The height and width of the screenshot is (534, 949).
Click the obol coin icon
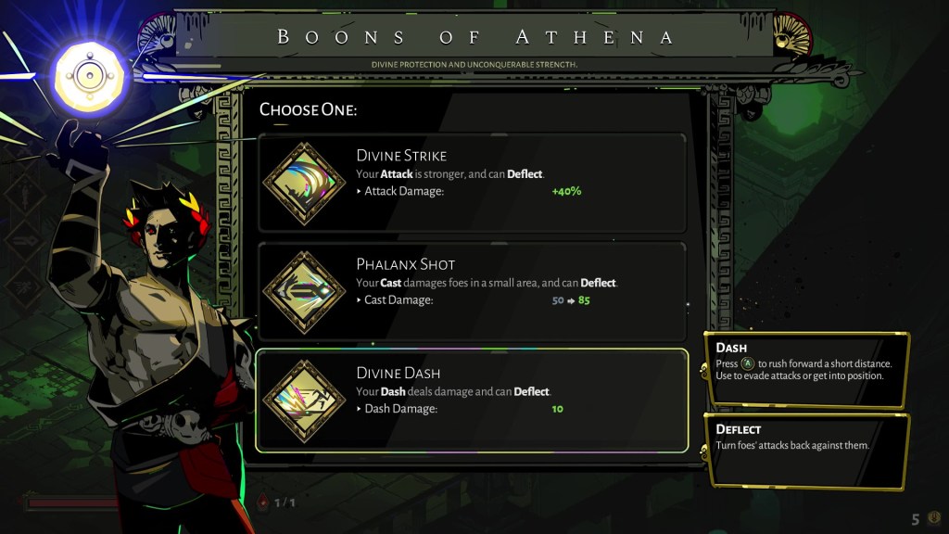pos(934,518)
